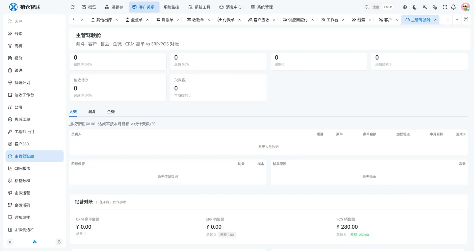Collapse the sidebar with double-chevron button
Viewport: 474px width, 251px height.
coord(10,242)
